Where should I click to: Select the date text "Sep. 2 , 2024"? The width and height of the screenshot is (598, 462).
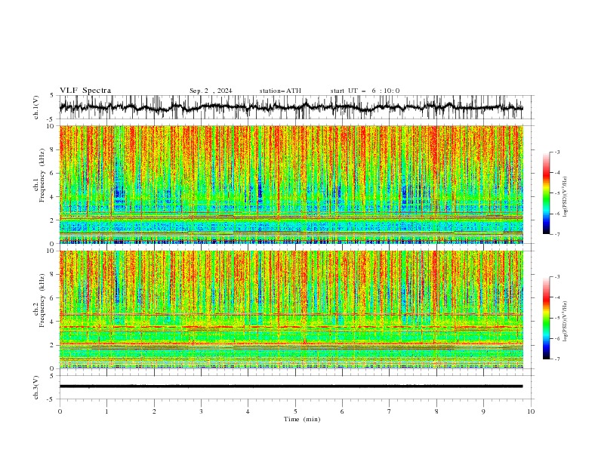click(x=211, y=91)
